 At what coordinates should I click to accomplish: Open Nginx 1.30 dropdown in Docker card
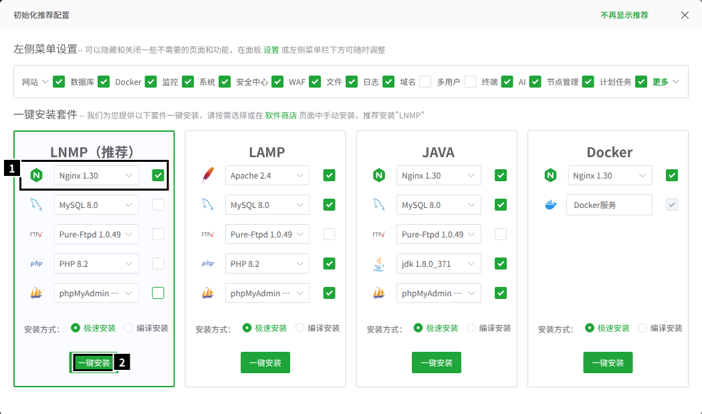click(610, 175)
